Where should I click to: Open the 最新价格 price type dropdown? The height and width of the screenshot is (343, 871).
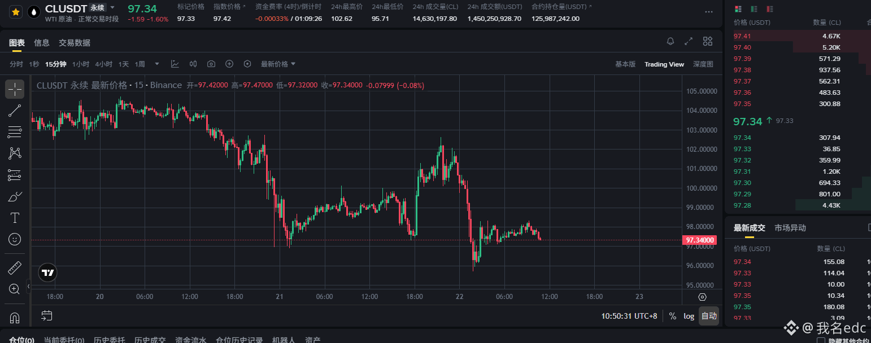(278, 64)
